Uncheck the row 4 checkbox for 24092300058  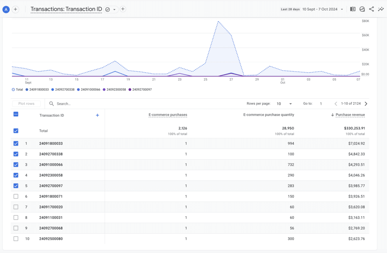[16, 175]
